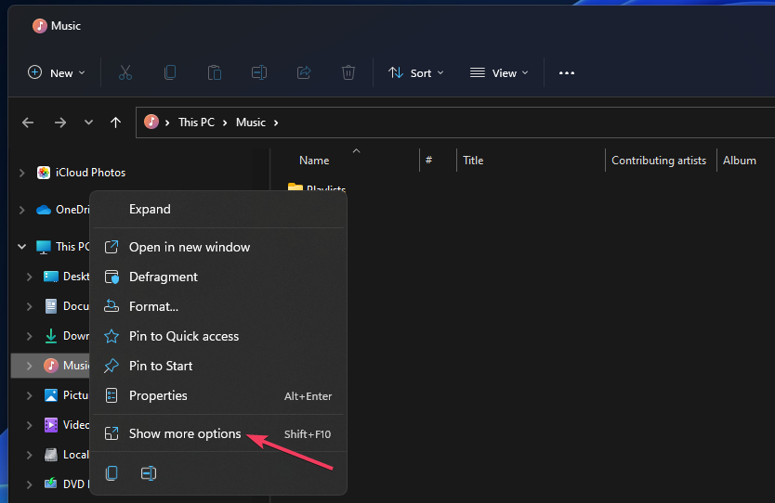Click the Cut scissors icon in toolbar
775x503 pixels.
(125, 72)
